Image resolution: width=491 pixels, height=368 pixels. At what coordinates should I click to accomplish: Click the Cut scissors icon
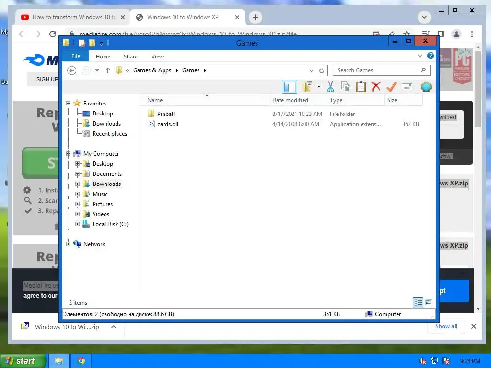tap(331, 87)
